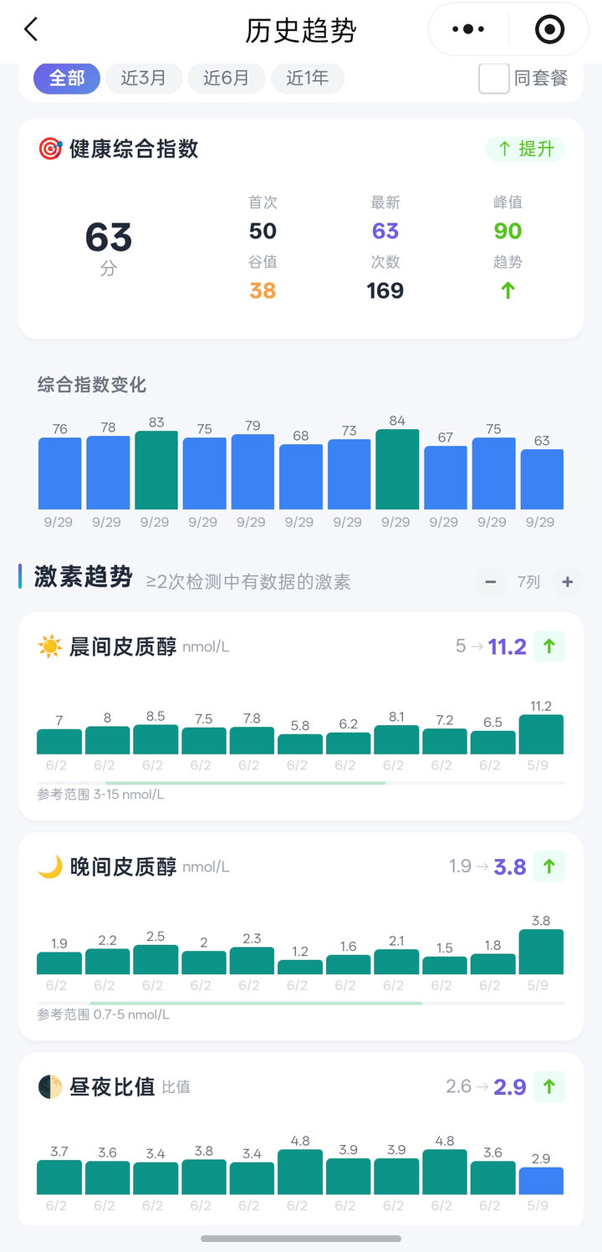Click the blue 昼夜比值 bar labeled 2.9

point(541,1181)
